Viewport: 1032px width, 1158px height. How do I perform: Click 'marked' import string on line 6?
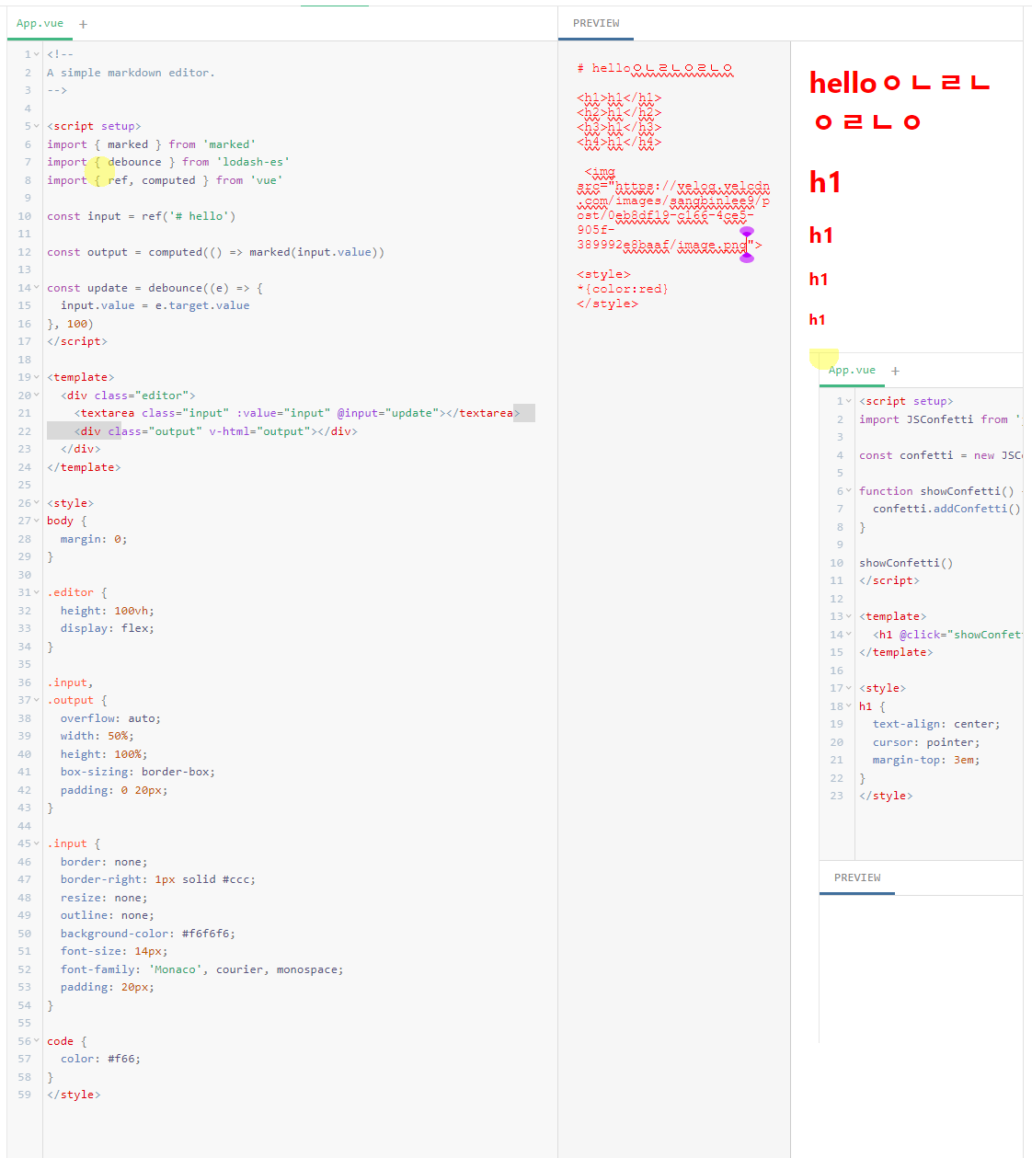(x=229, y=144)
